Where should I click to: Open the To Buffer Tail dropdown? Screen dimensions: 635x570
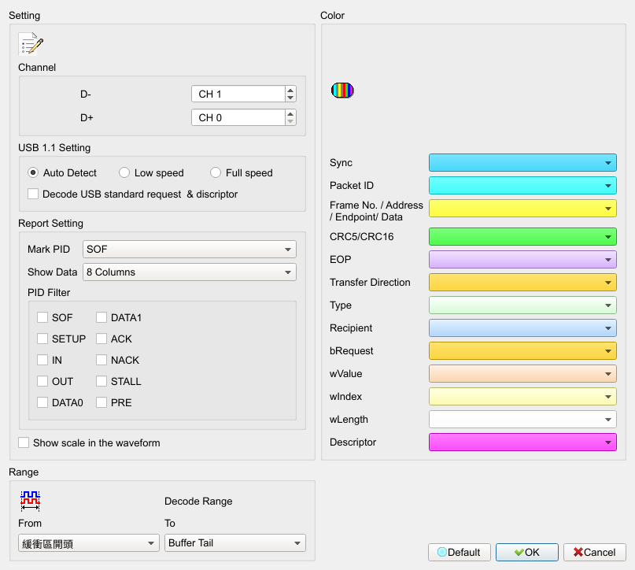pos(235,543)
